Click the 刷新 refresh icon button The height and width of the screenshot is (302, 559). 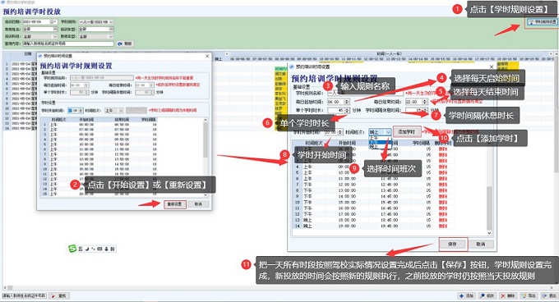[125, 43]
